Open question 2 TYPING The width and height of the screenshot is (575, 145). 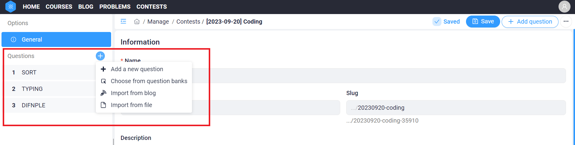32,89
